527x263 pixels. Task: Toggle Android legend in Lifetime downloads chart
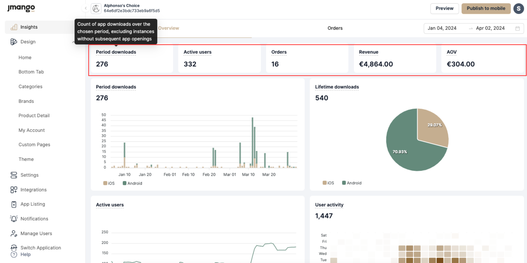[x=352, y=183]
